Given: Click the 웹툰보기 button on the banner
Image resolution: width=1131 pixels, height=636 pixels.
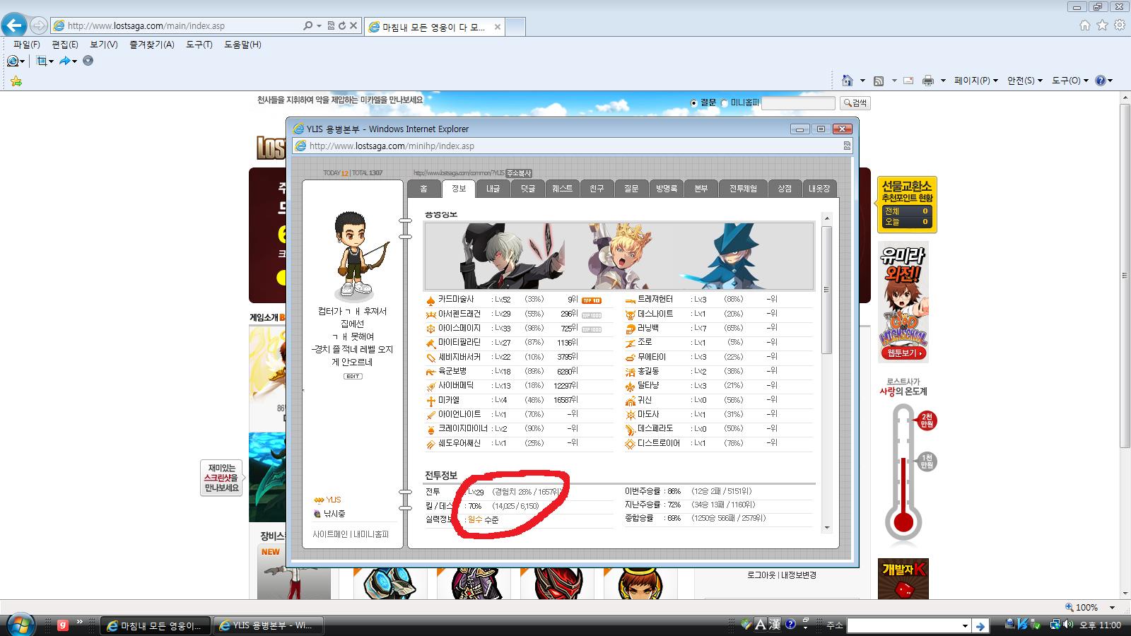Looking at the screenshot, I should pyautogui.click(x=903, y=353).
